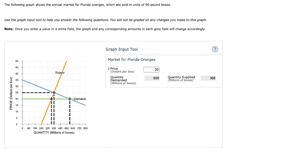Click the Market for Florida Oranges title
The image size is (295, 160).
pyautogui.click(x=132, y=60)
